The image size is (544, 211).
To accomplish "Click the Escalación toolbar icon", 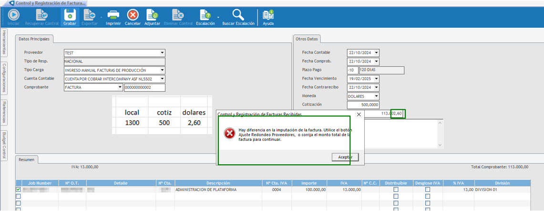I will coord(205,15).
